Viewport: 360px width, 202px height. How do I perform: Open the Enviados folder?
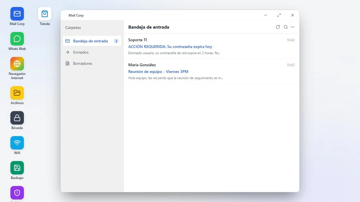(92, 52)
